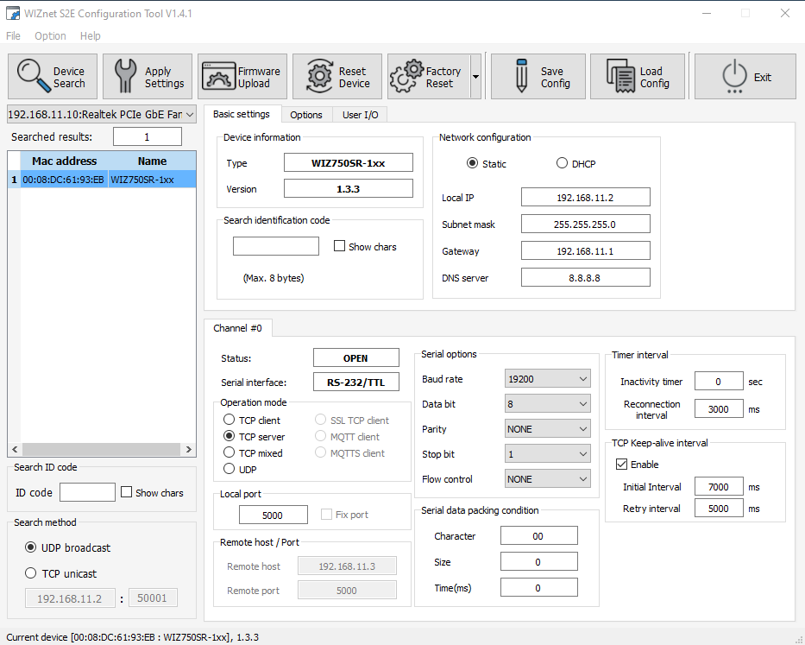Select the Channel #0 tab
The width and height of the screenshot is (805, 645).
coord(237,328)
